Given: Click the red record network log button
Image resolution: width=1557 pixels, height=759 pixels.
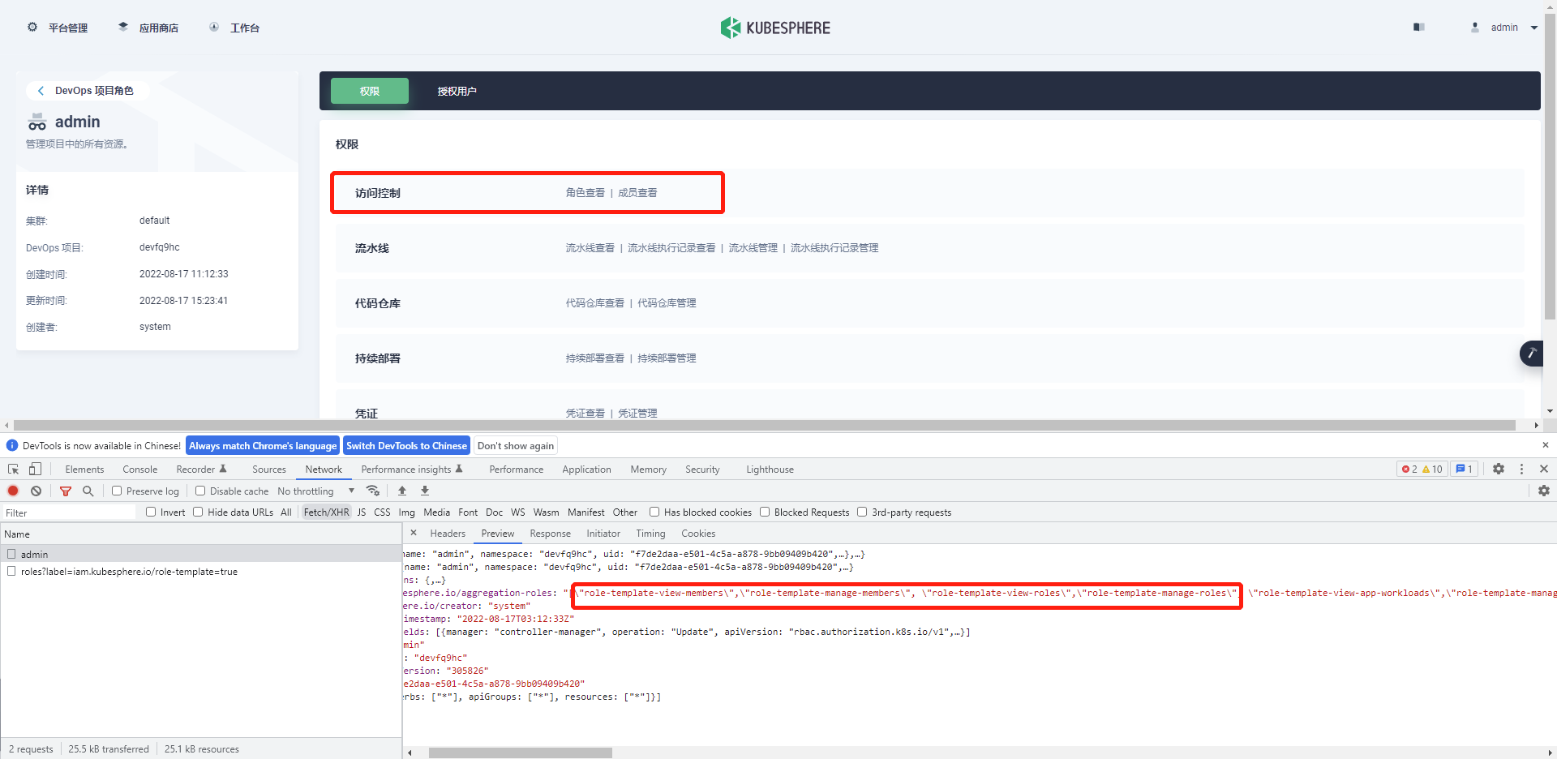Looking at the screenshot, I should [13, 491].
